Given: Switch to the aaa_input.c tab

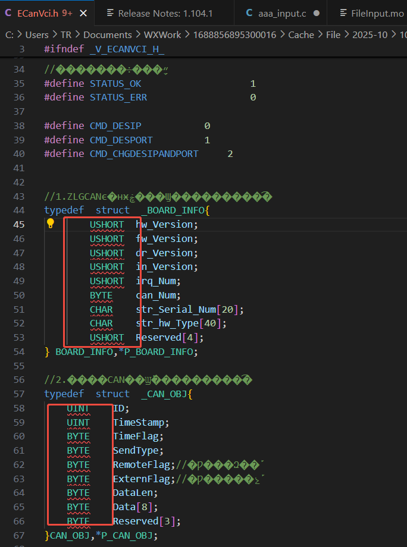Looking at the screenshot, I should (x=281, y=14).
